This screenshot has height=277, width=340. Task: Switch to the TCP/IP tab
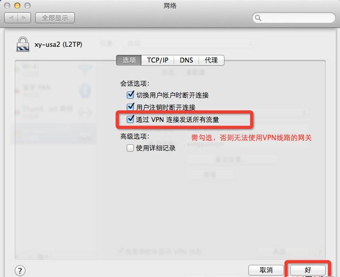(x=158, y=60)
